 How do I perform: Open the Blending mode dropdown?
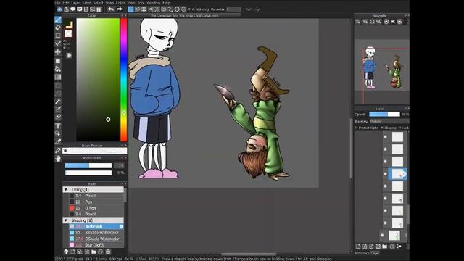pos(389,121)
